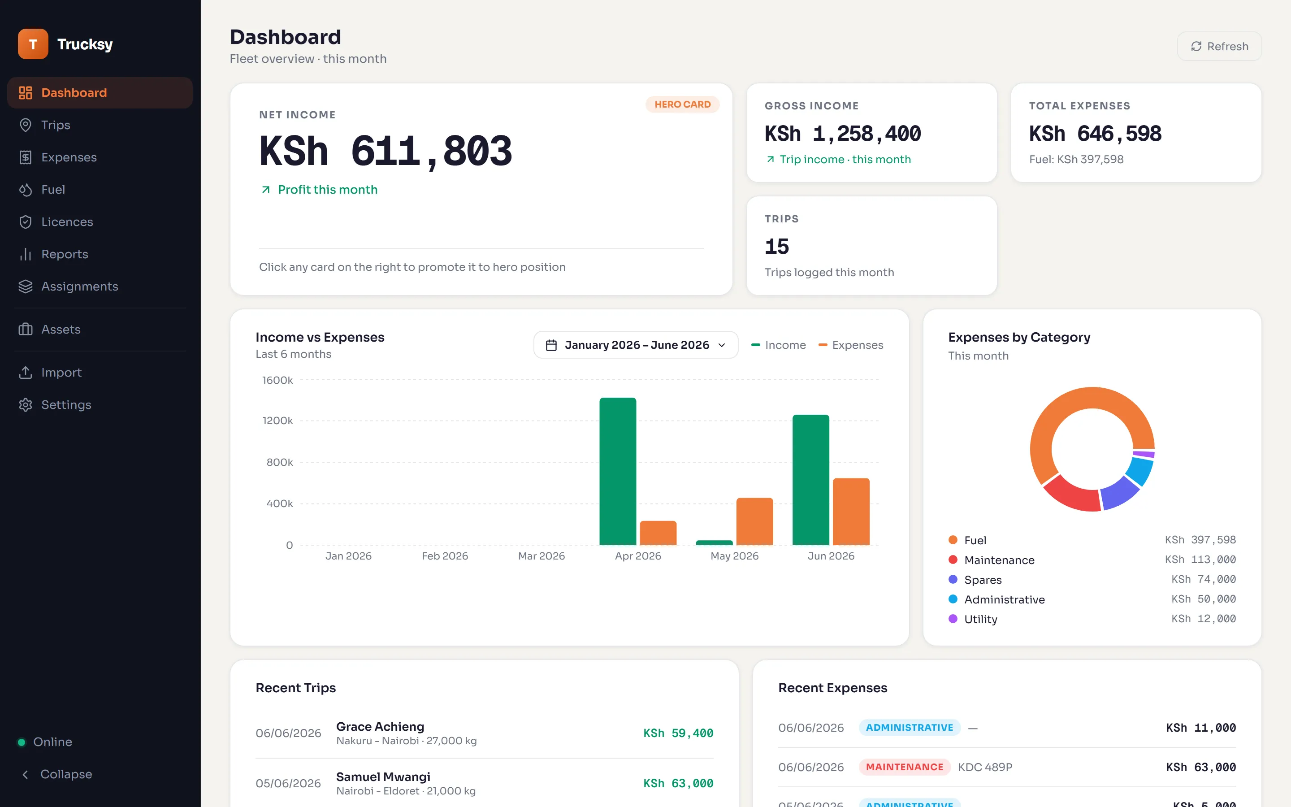Image resolution: width=1291 pixels, height=807 pixels.
Task: Promote the Trips card to hero
Action: tap(871, 246)
